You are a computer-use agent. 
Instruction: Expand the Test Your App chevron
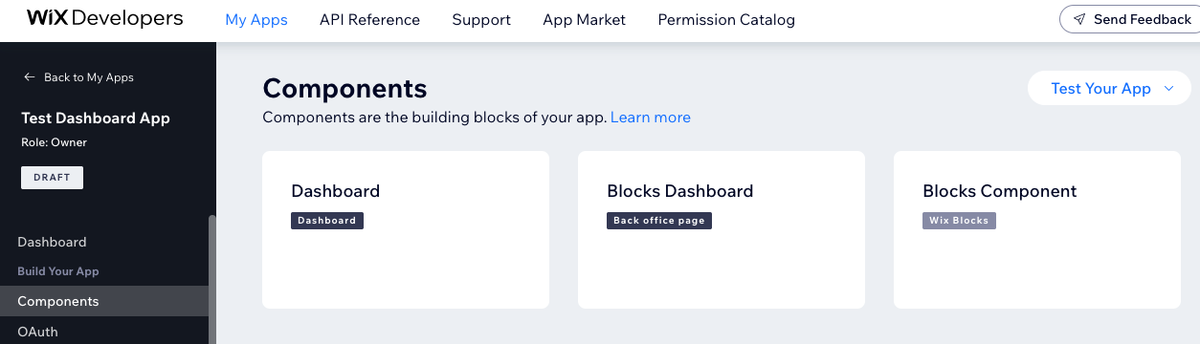tap(1168, 89)
